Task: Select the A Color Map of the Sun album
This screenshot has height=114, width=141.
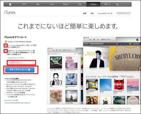Action: [x=56, y=63]
